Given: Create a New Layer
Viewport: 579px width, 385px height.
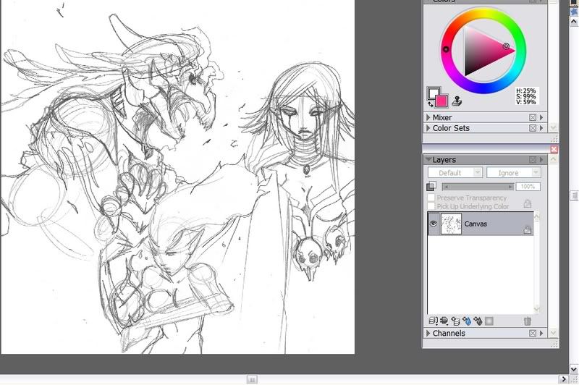Looking at the screenshot, I should click(456, 321).
